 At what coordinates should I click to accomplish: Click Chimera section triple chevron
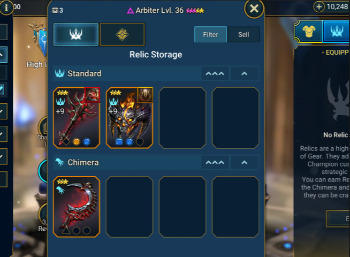(215, 162)
